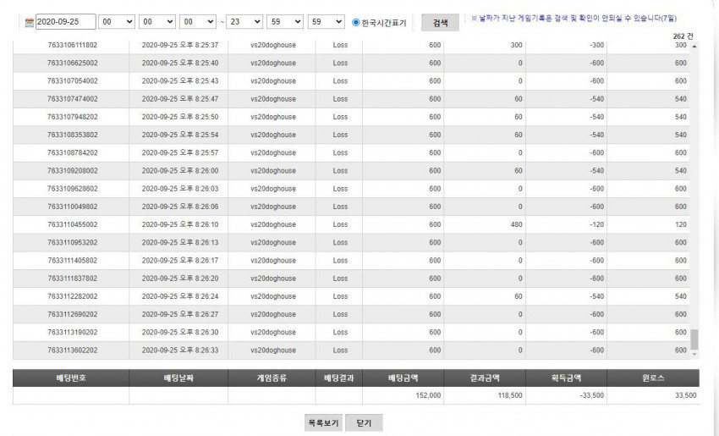The image size is (719, 436).
Task: Click the timestamp 오후 8:26:00
Action: click(199, 170)
